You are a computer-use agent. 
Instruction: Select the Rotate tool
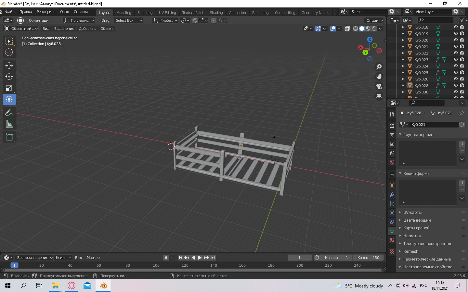coord(9,77)
